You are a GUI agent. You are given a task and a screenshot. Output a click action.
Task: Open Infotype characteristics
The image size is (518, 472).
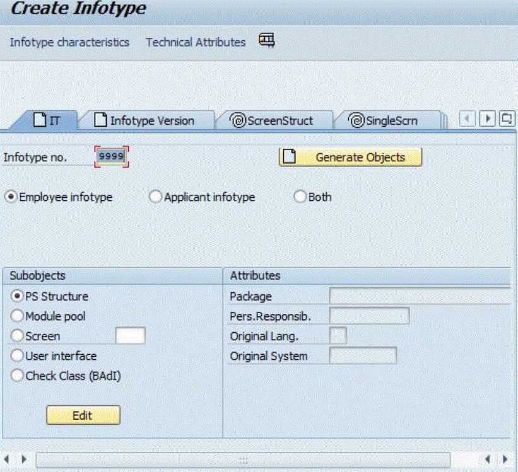[69, 42]
